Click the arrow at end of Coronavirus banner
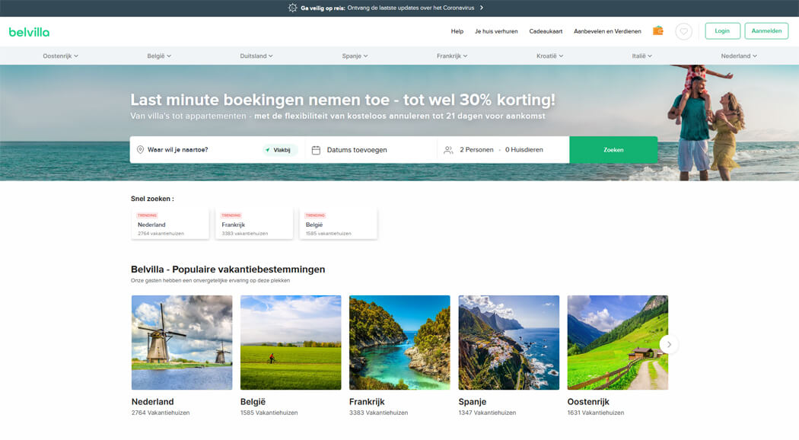The image size is (799, 440). (x=482, y=8)
